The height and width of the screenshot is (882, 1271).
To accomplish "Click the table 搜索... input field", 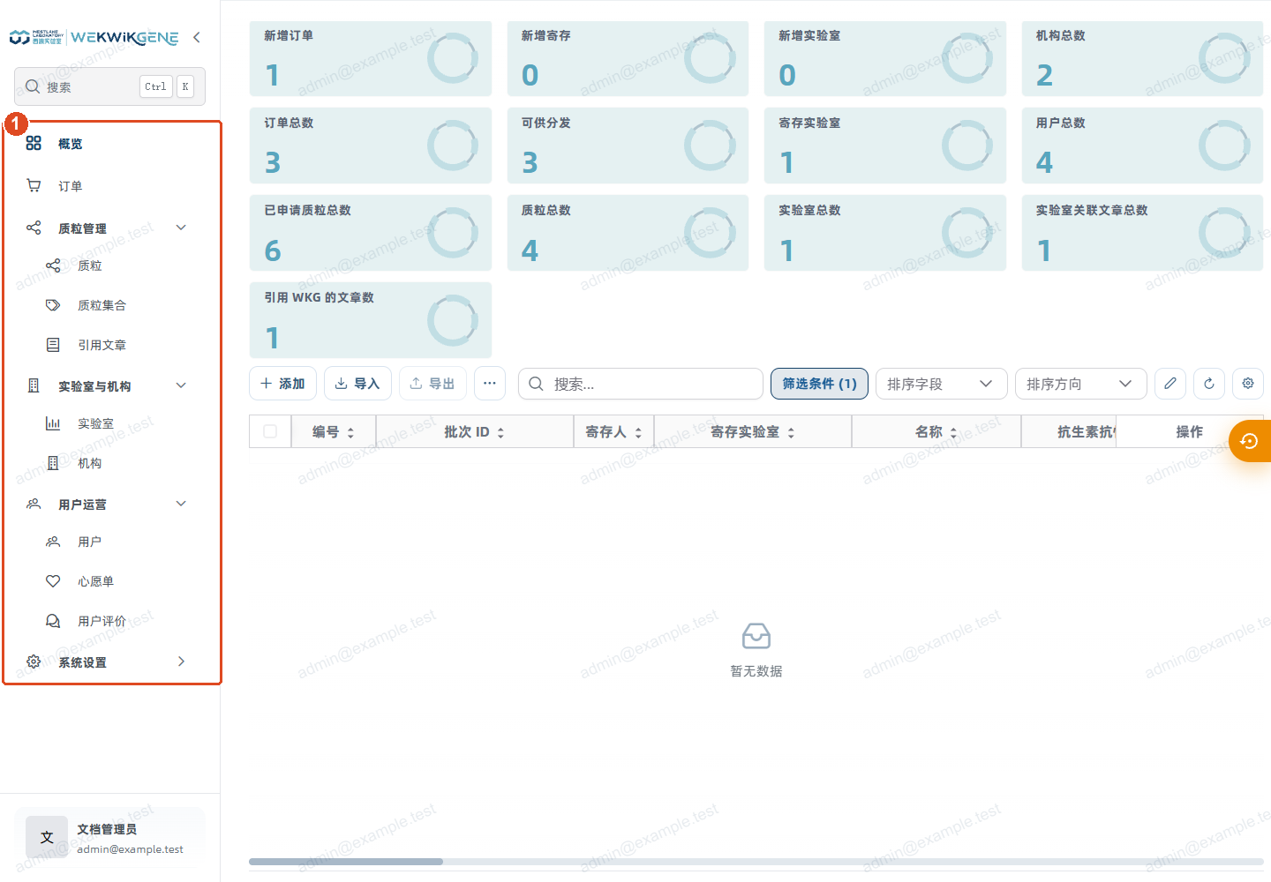I will click(641, 384).
